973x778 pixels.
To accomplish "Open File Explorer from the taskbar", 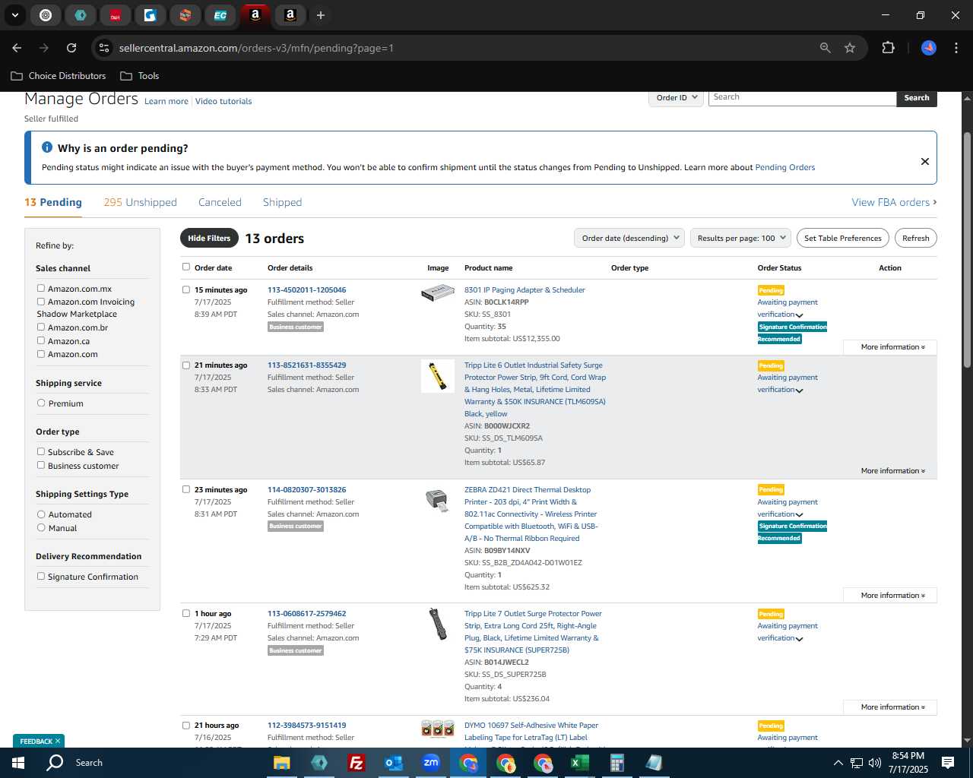I will 281,763.
